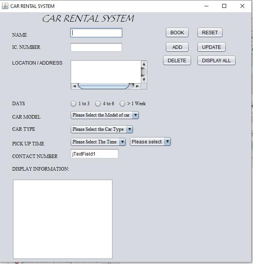Close the Car Rental System window

(242, 6)
